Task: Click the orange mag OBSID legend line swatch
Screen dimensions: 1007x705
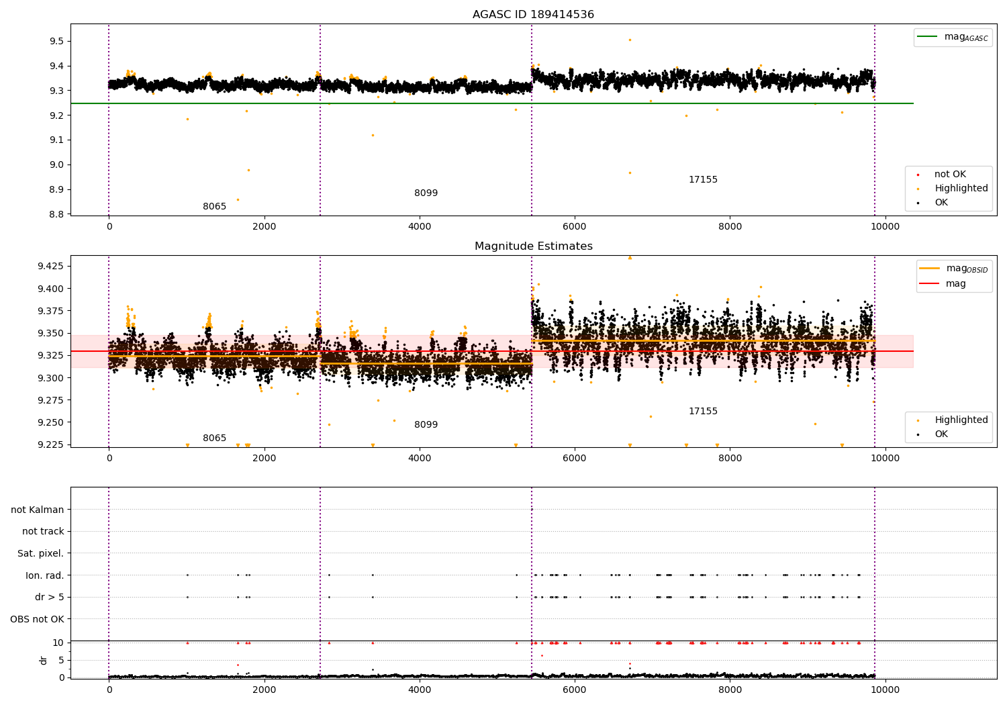Action: point(930,269)
